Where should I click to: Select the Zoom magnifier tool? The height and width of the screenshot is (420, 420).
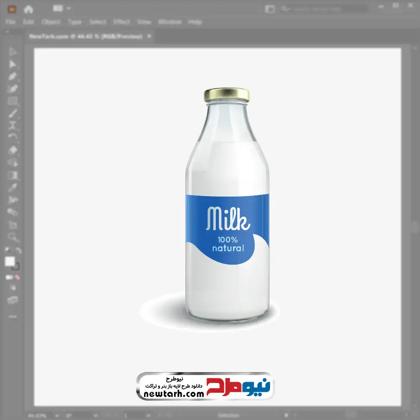[x=13, y=237]
